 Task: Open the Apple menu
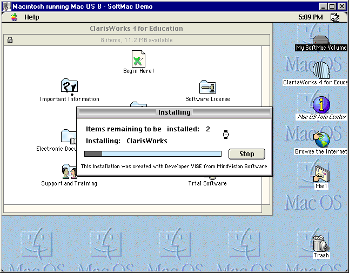14,17
